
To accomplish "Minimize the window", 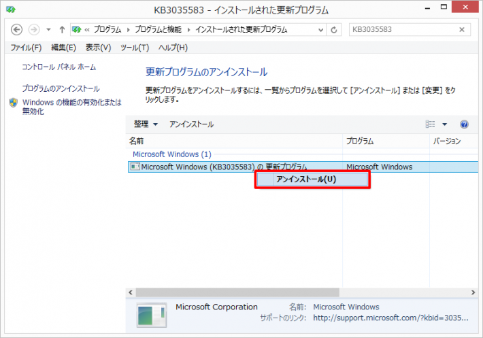I will pyautogui.click(x=427, y=8).
